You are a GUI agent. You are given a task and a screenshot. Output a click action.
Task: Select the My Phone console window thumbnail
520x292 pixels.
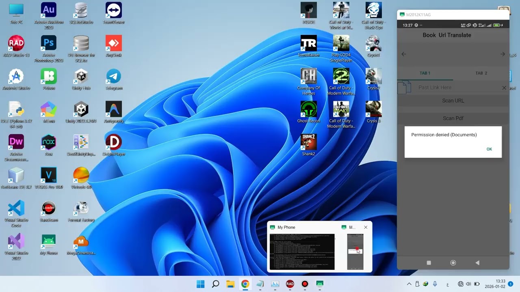pos(302,251)
